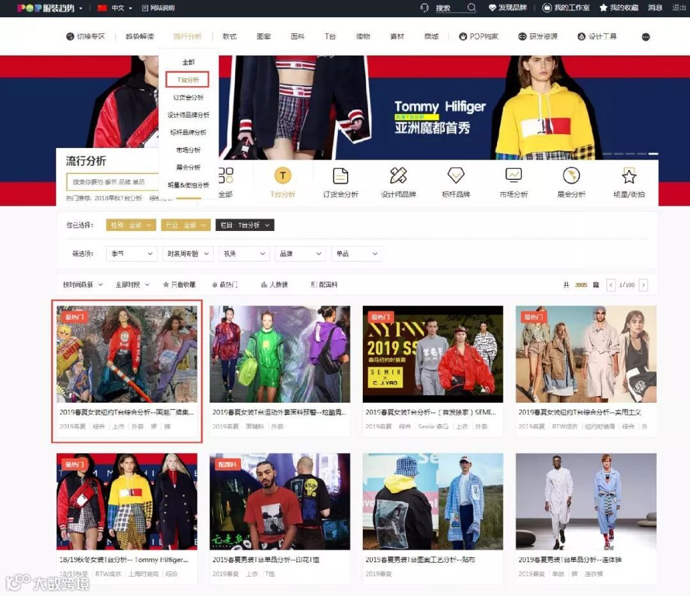Focus the 流行分析 keyword search box
The image size is (690, 596).
pos(112,181)
